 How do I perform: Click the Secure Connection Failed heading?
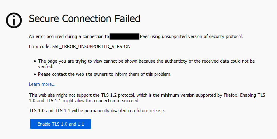click(x=84, y=19)
